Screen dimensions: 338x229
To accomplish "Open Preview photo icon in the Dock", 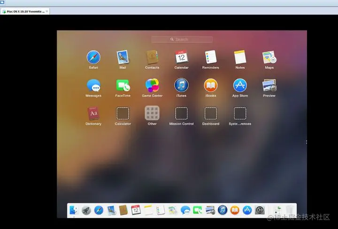I will 210,210.
